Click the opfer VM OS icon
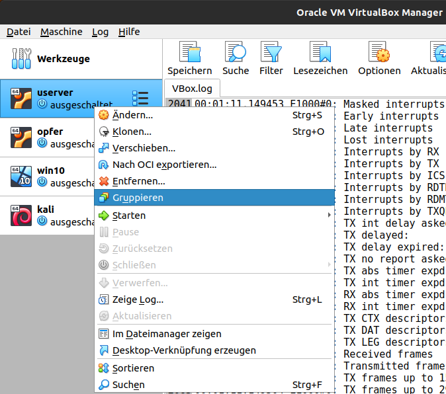This screenshot has height=394, width=446. 21,138
